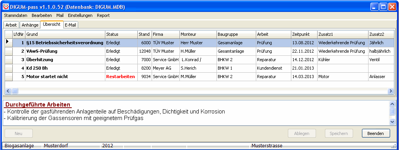Click the 'L.Konrad /' Monteur cell
Image resolution: width=399 pixels, height=150 pixels.
tap(198, 60)
